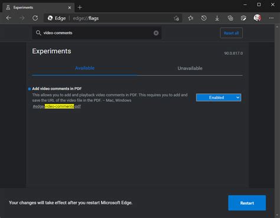Reload the flags page

[35, 18]
